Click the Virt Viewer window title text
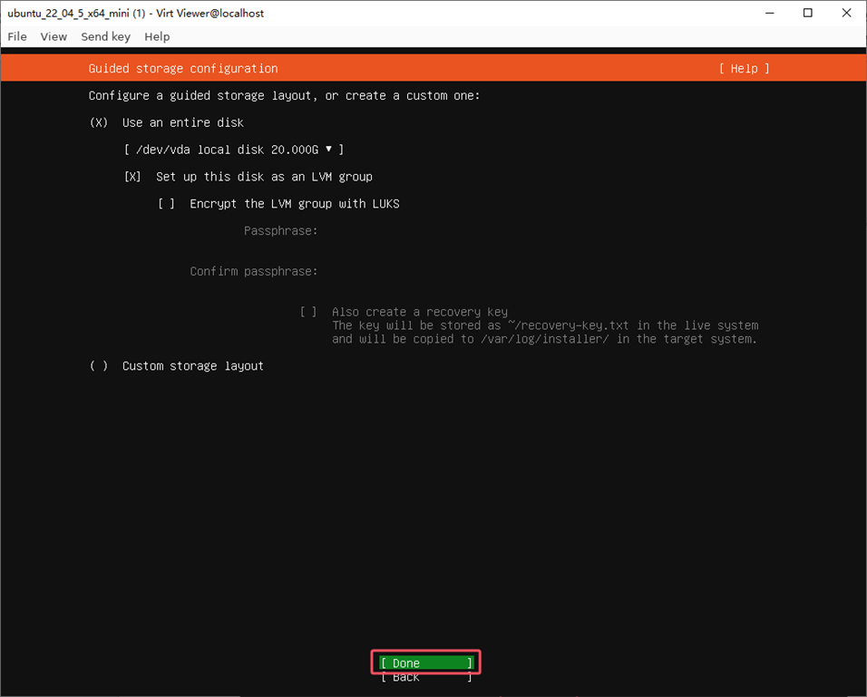 click(135, 13)
